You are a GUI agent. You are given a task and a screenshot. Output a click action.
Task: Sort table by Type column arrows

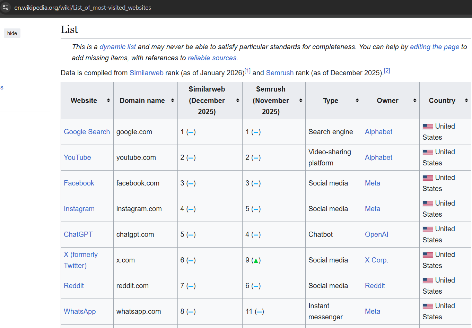click(x=357, y=101)
